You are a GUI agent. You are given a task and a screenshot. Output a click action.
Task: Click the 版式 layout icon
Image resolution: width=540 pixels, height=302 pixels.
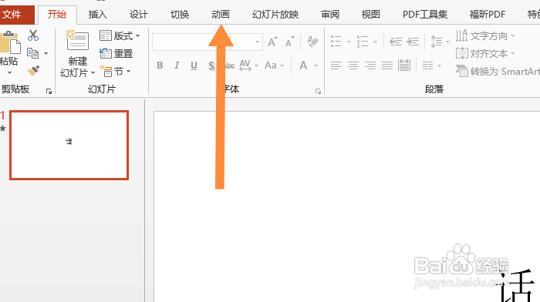pos(106,35)
